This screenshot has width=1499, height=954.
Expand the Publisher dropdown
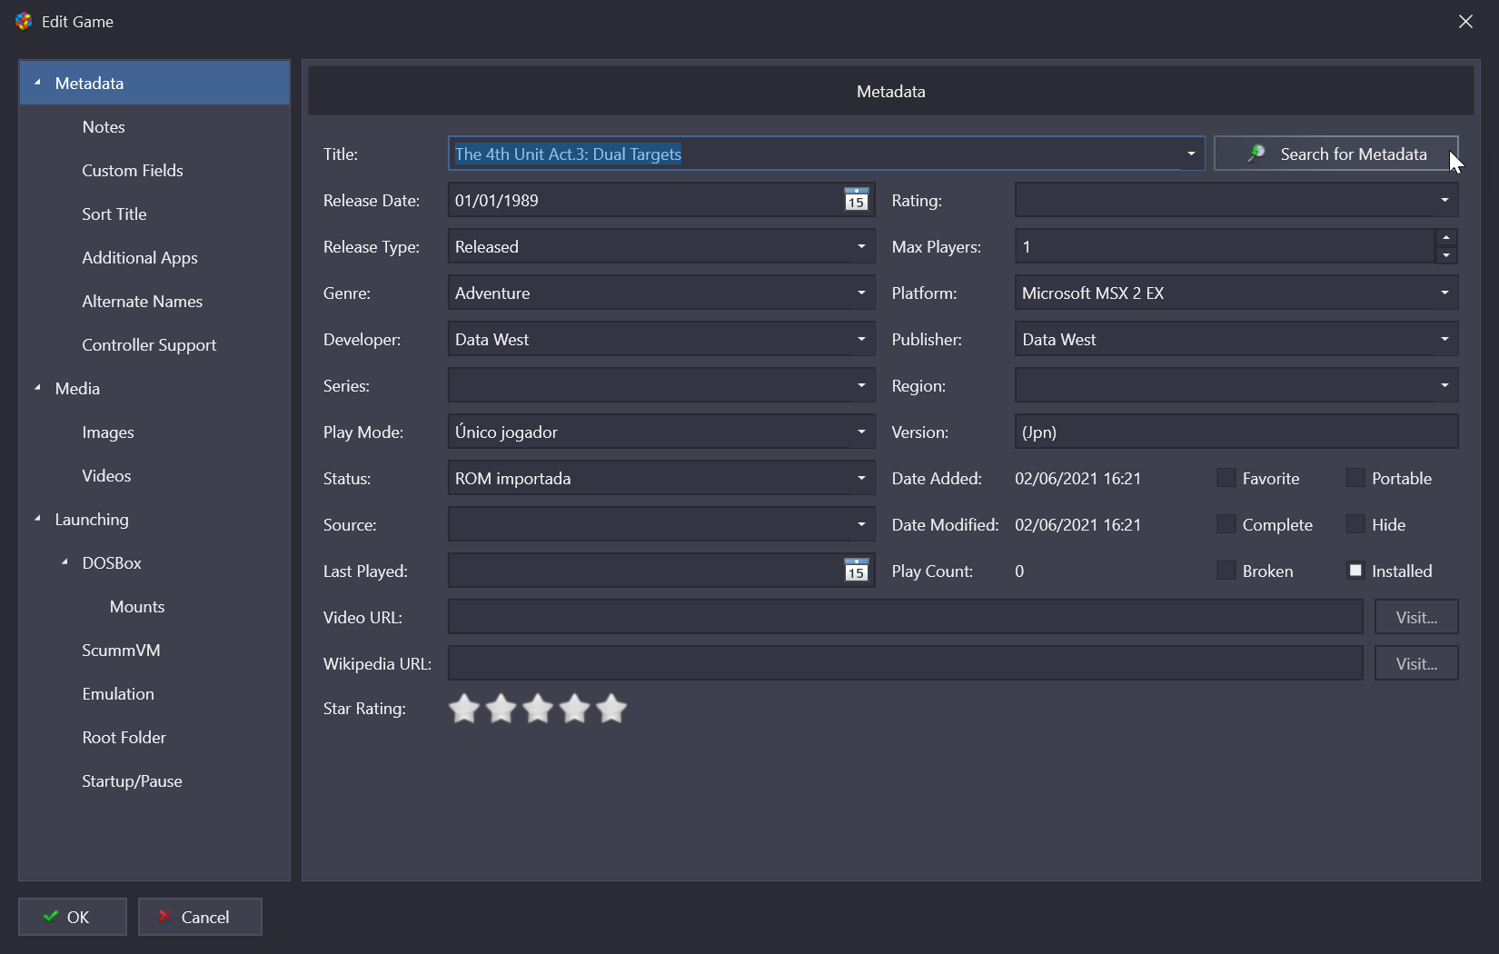click(1444, 339)
